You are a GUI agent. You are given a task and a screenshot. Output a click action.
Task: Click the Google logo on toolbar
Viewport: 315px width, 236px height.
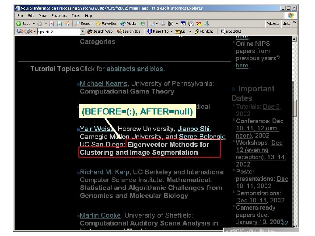click(24, 31)
